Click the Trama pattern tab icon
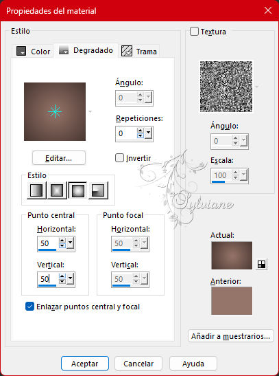 [127, 51]
